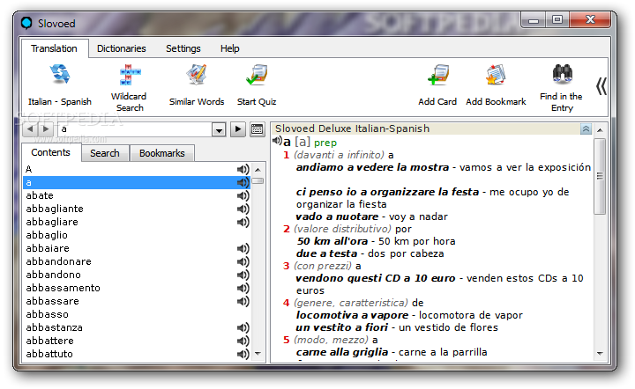Close the Slovoed window
Screen dimensions: 635x389
click(590, 19)
